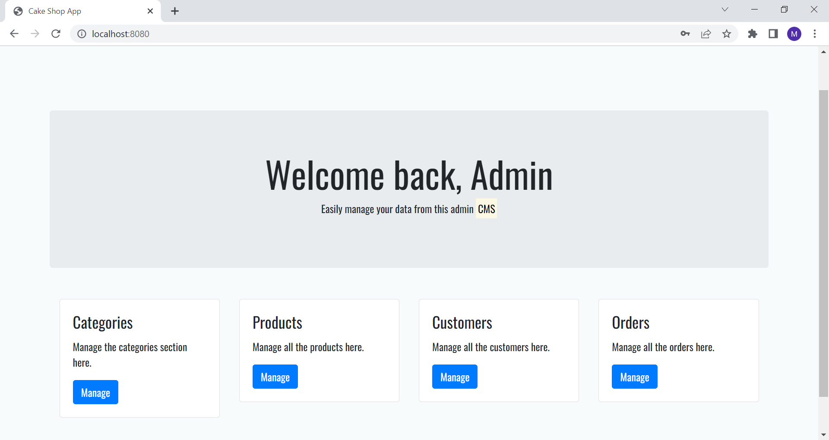The width and height of the screenshot is (829, 440).
Task: Click the back navigation arrow
Action: coord(14,34)
